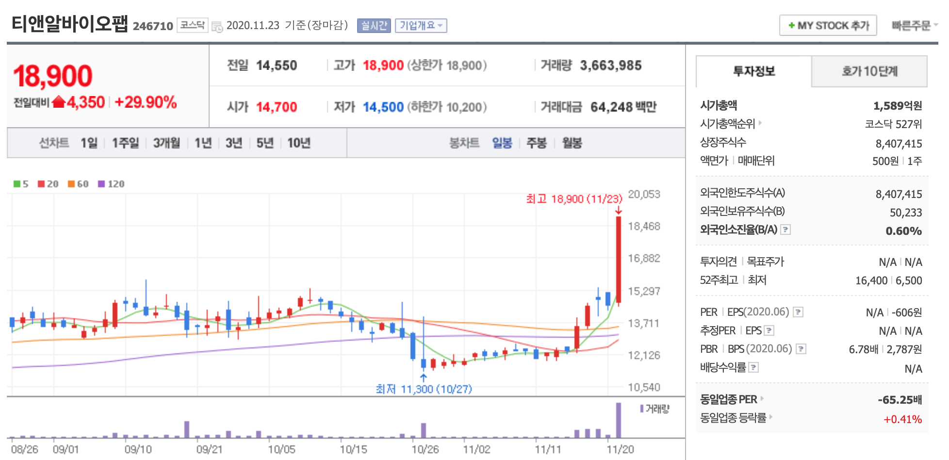Expand the 동일업종 등락률 arrow link
The width and height of the screenshot is (949, 460).
tap(771, 416)
